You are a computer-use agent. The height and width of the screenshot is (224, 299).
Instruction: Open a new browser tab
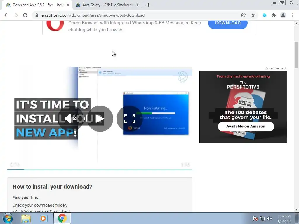click(x=149, y=5)
